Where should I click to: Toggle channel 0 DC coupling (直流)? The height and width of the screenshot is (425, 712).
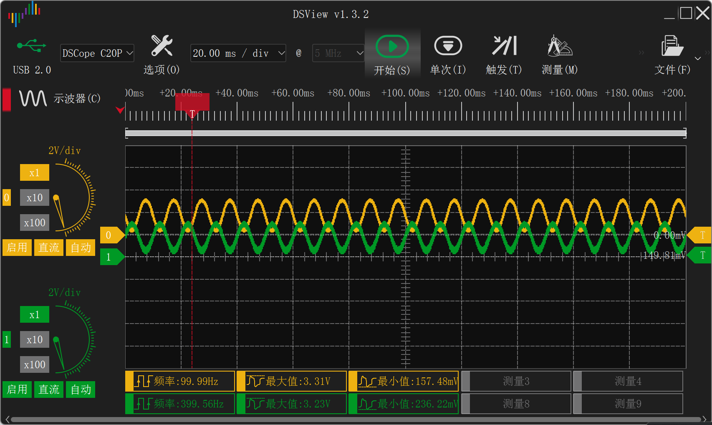coord(49,248)
